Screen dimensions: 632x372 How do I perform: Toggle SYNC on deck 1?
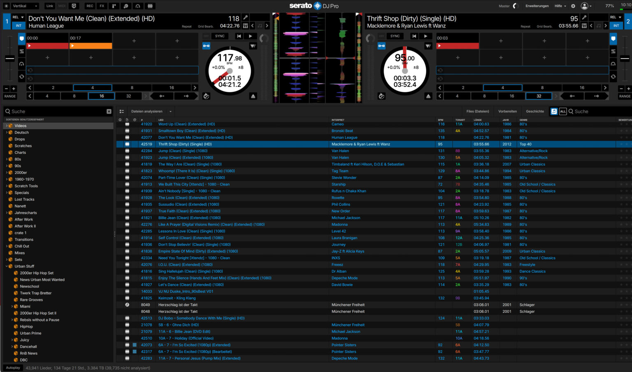(x=220, y=36)
